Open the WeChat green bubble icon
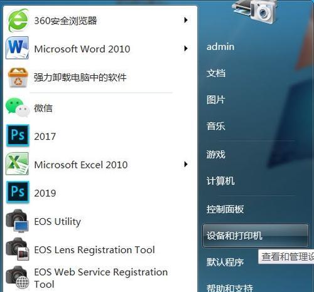The image size is (314, 292). (18, 108)
